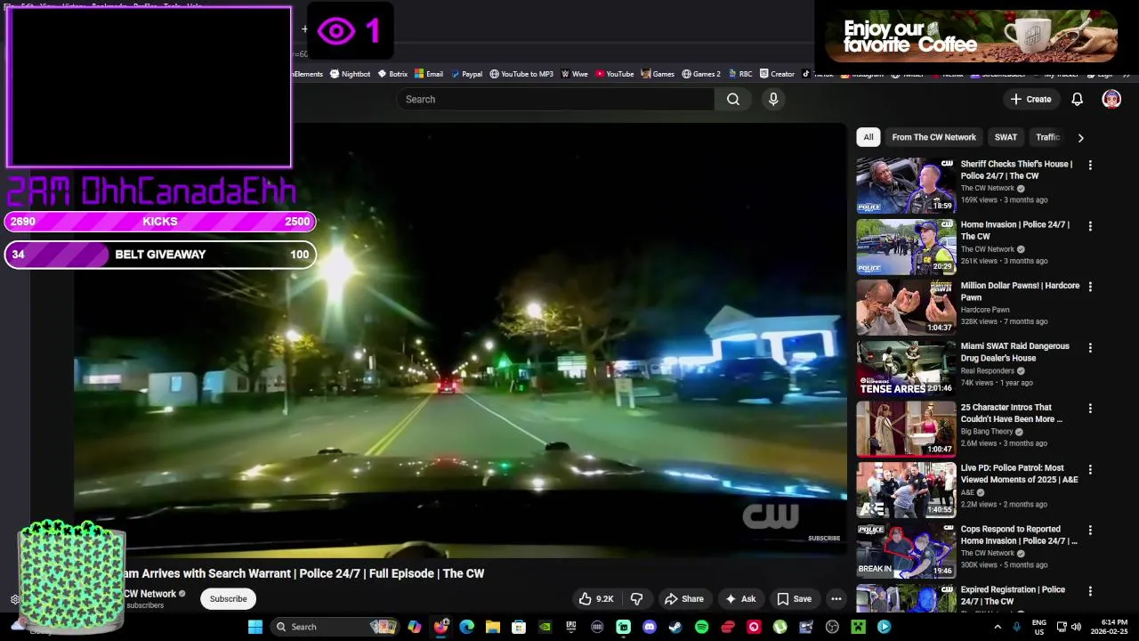Open the YouTube to MP3 bookmark

(521, 74)
